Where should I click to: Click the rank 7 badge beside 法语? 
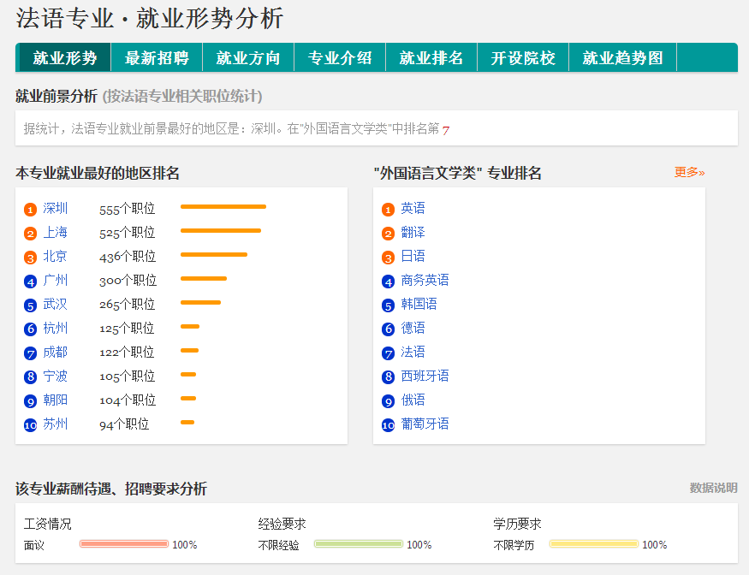[388, 353]
